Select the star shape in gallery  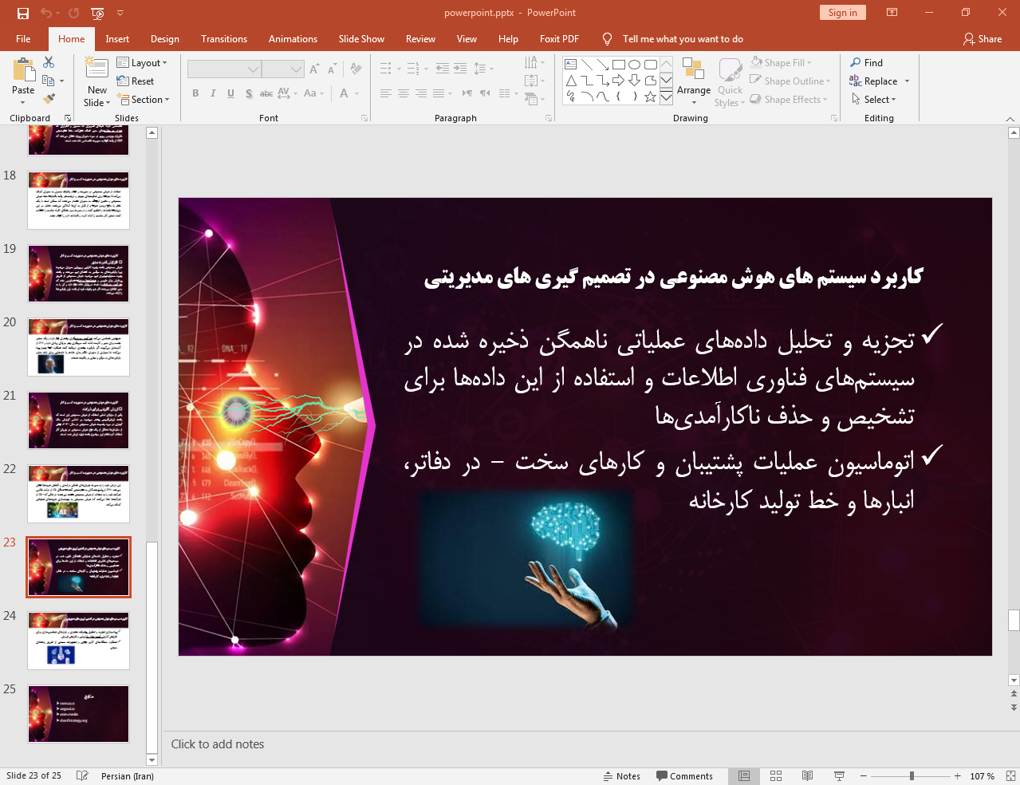coord(651,97)
